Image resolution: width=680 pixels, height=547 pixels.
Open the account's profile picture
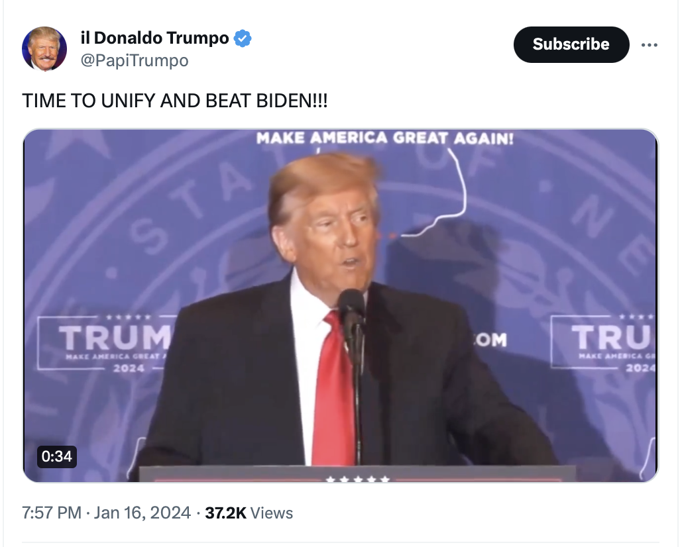coord(44,49)
